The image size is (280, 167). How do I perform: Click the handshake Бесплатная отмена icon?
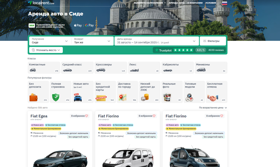tap(213, 98)
